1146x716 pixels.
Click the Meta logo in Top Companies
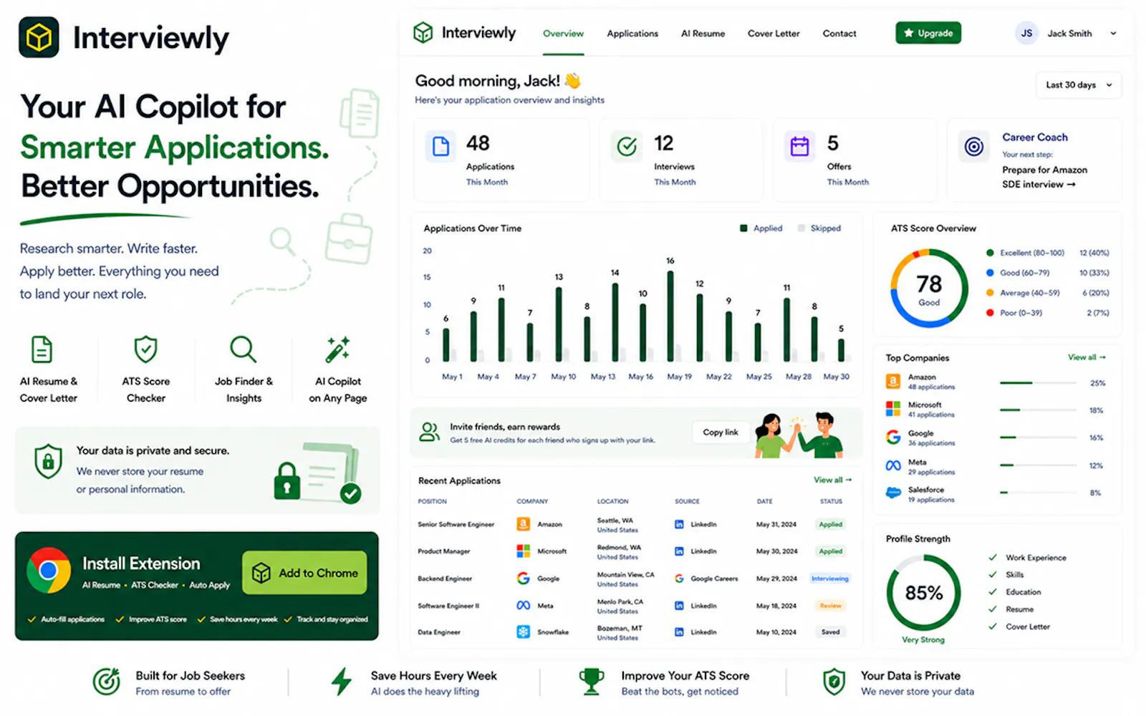coord(893,465)
